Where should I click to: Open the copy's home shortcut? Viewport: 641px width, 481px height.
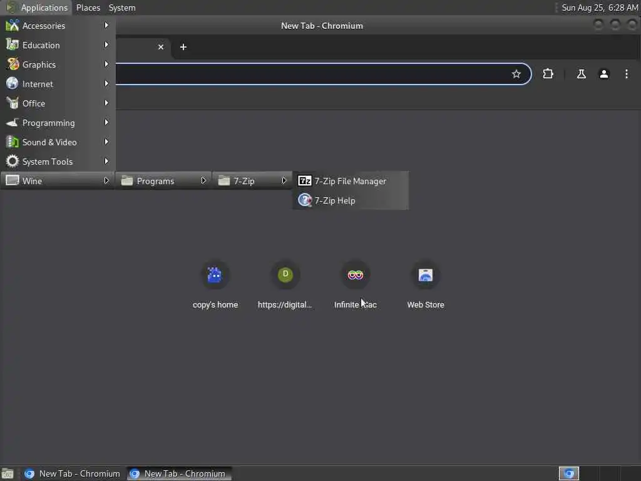click(x=215, y=285)
